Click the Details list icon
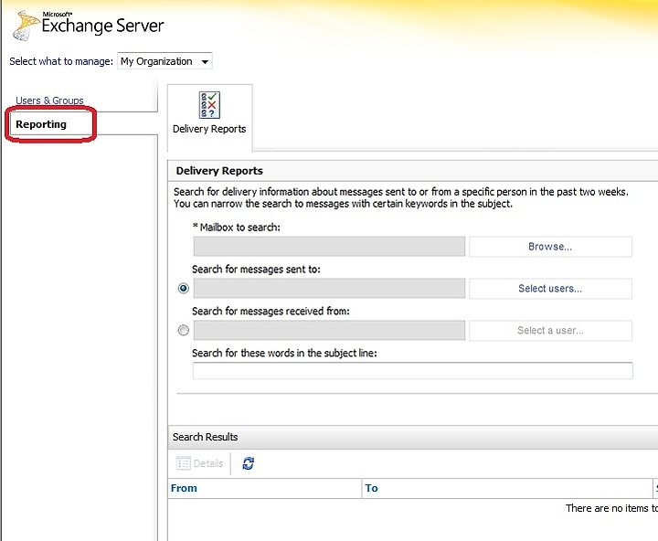The width and height of the screenshot is (658, 541). click(184, 463)
